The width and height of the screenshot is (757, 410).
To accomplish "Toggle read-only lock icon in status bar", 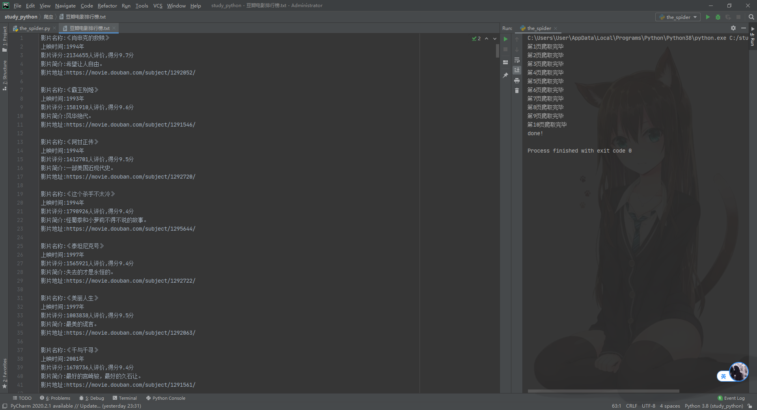I will tap(750, 406).
